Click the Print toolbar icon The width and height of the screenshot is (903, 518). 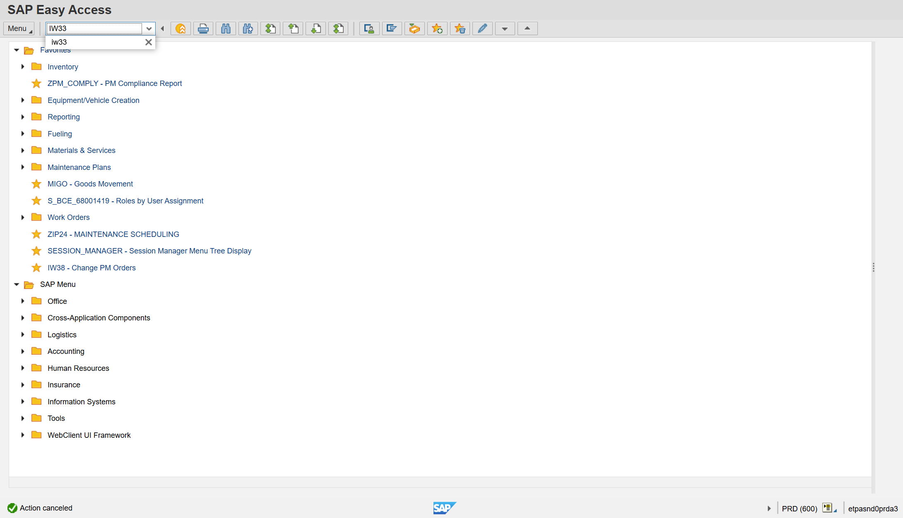coord(203,29)
